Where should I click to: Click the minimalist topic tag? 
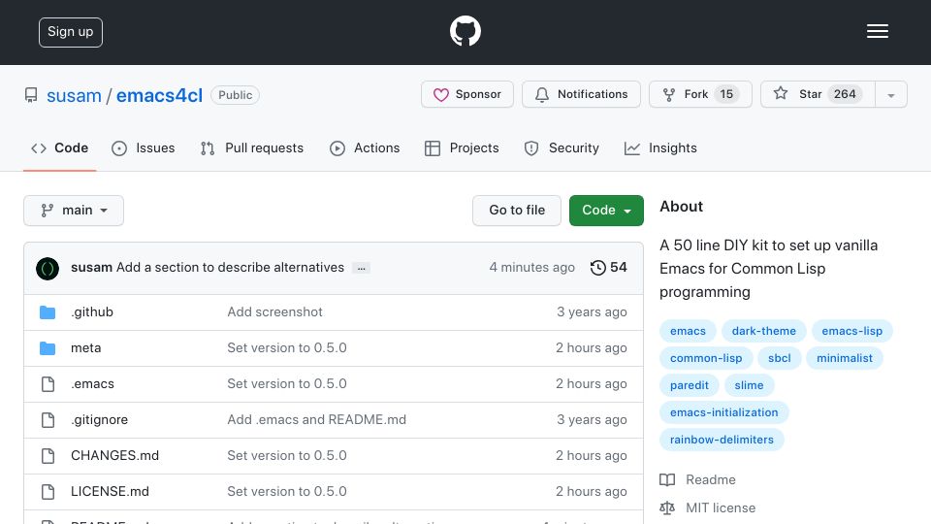(845, 358)
